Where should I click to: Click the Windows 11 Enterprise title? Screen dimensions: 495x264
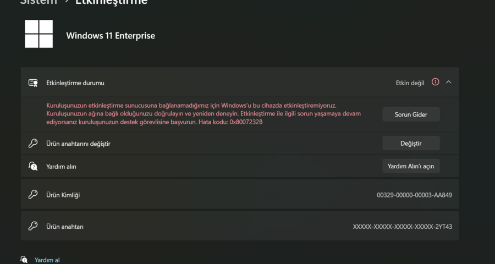(x=111, y=36)
